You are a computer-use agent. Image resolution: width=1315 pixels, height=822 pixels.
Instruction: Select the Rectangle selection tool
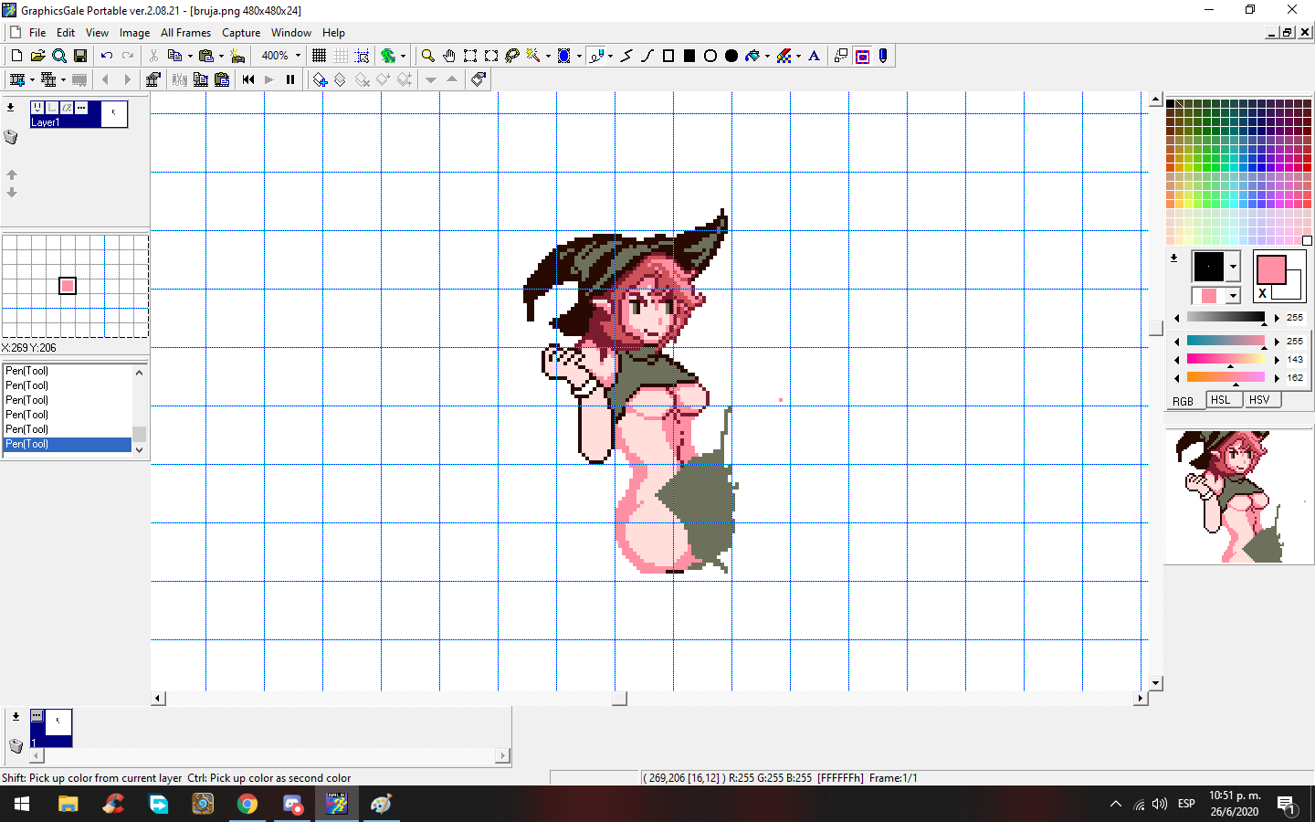[x=470, y=56]
